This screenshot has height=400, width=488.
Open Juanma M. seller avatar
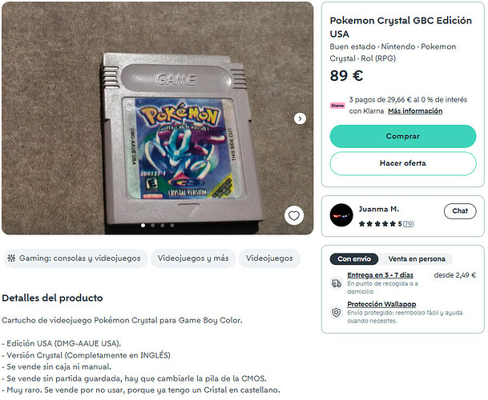341,215
